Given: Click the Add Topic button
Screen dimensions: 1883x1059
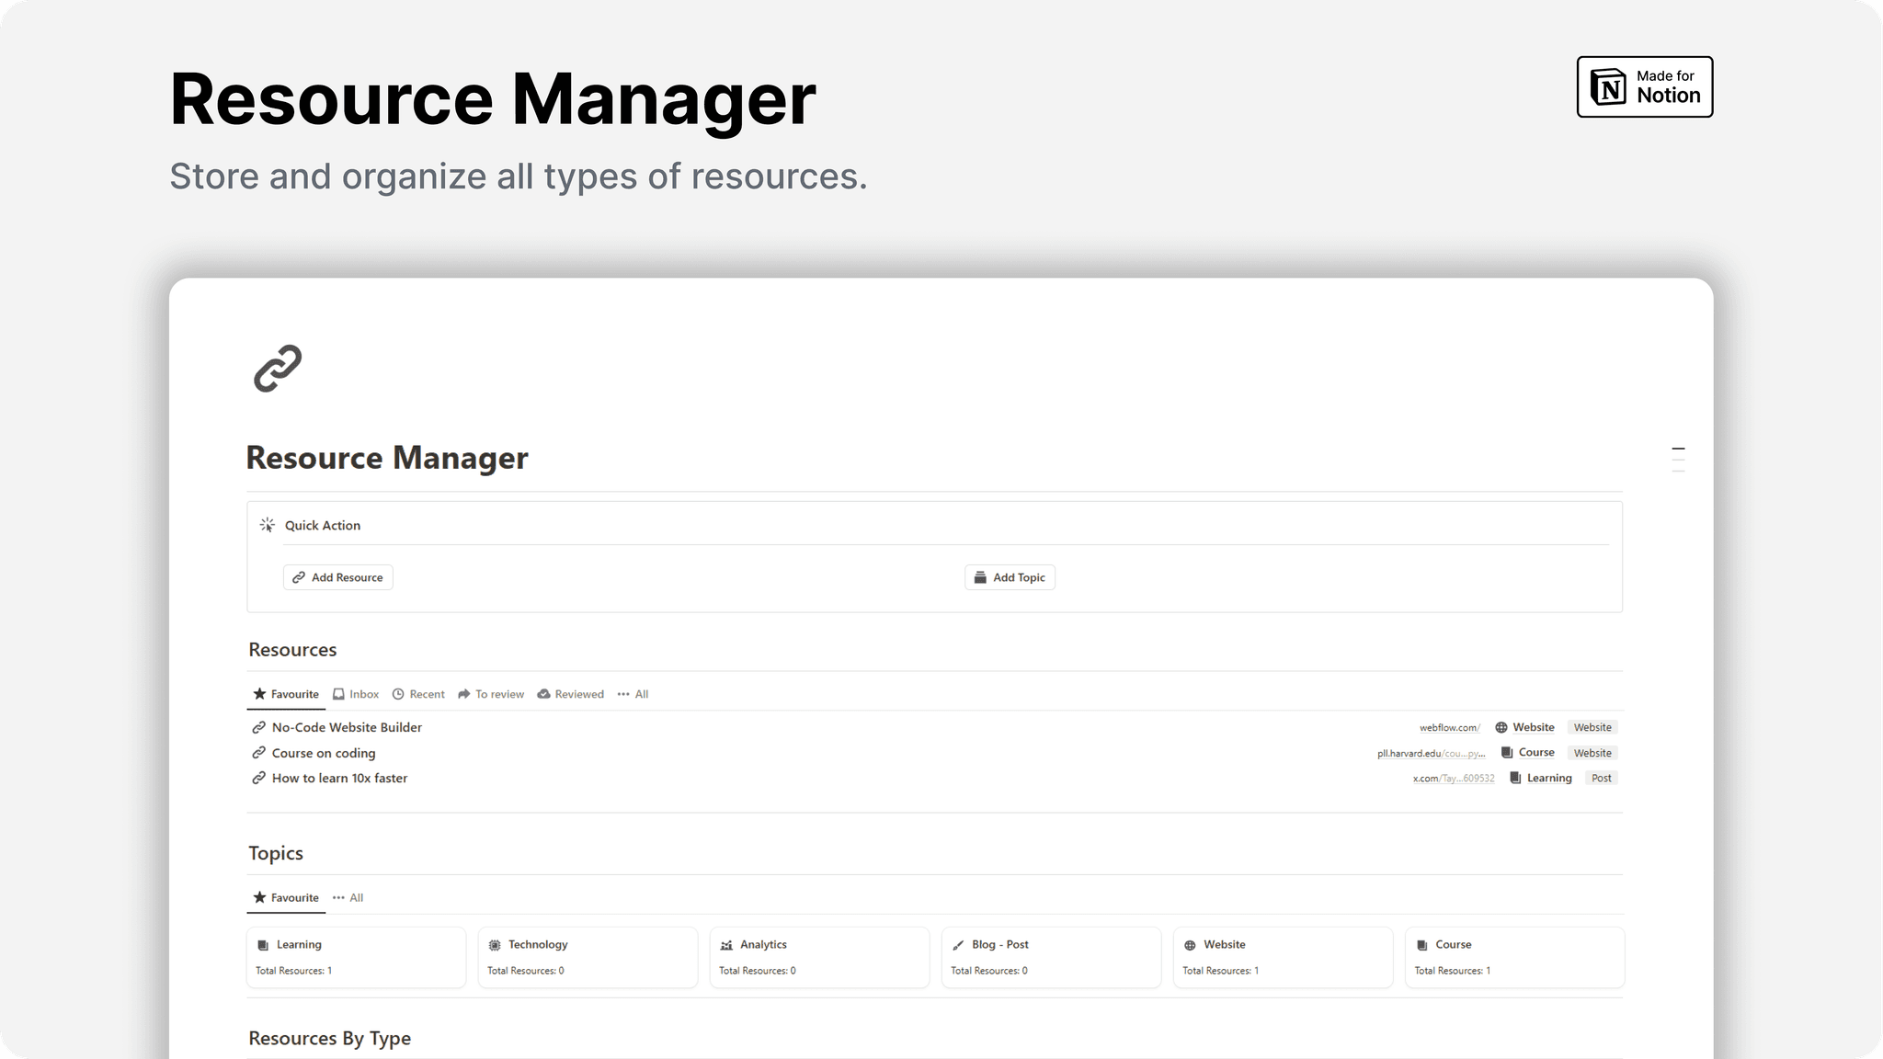Looking at the screenshot, I should click(1010, 576).
